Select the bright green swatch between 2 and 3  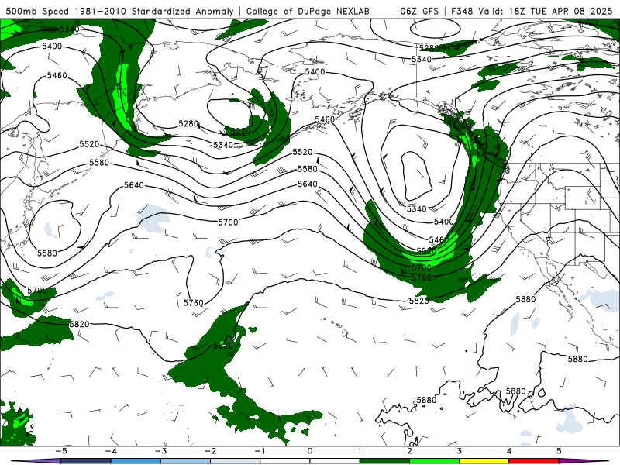(x=434, y=461)
